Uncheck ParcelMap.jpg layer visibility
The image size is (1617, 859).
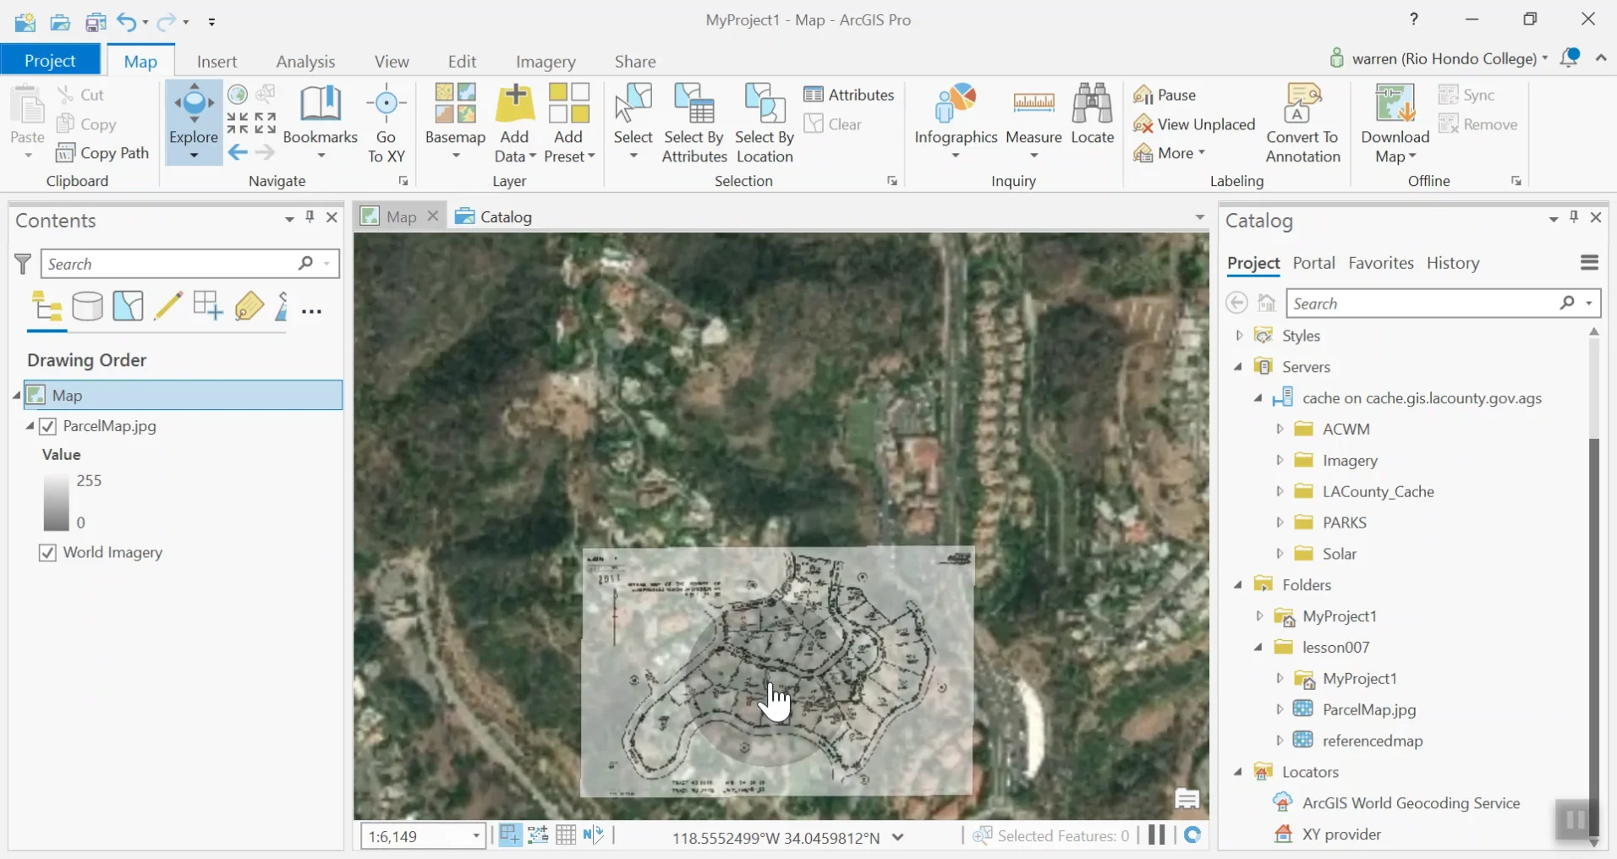tap(47, 426)
